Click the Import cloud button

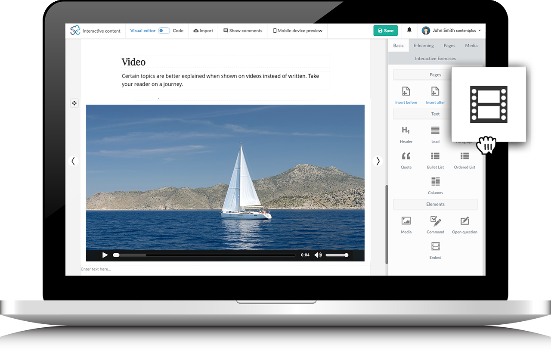(203, 31)
